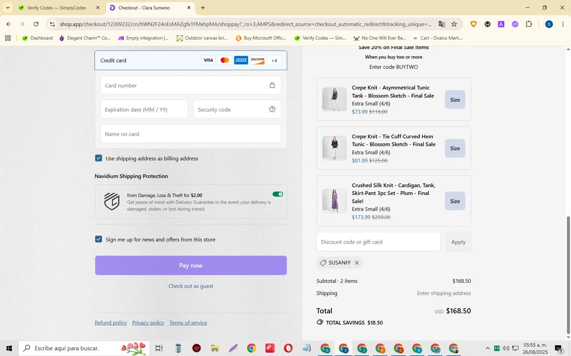Open Buy Microsoft Offic... bookmark
Image resolution: width=571 pixels, height=356 pixels.
pyautogui.click(x=261, y=38)
